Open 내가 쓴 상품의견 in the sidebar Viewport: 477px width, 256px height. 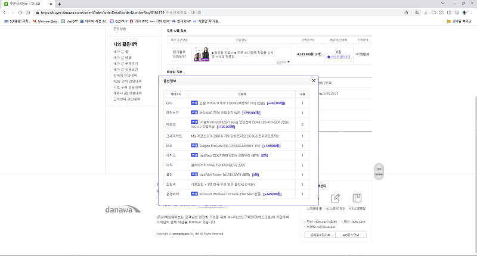126,70
